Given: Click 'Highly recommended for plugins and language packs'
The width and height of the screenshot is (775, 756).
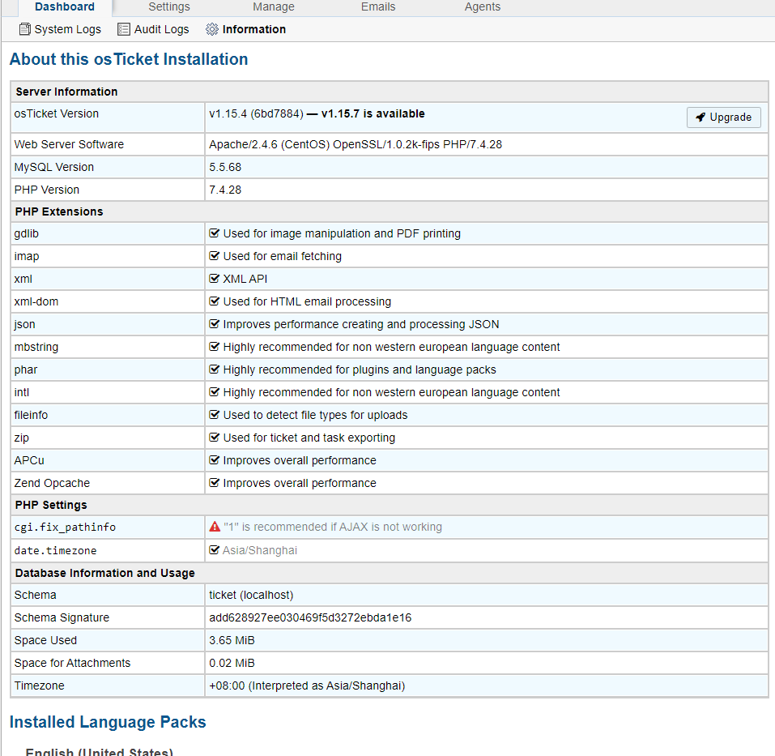Looking at the screenshot, I should point(360,369).
